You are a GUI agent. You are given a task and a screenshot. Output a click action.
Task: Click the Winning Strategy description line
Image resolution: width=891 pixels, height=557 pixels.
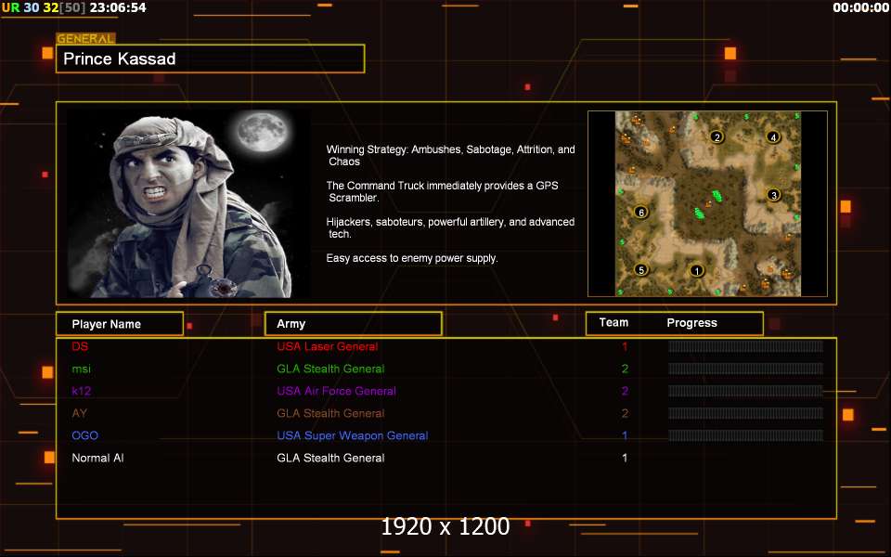pos(451,155)
